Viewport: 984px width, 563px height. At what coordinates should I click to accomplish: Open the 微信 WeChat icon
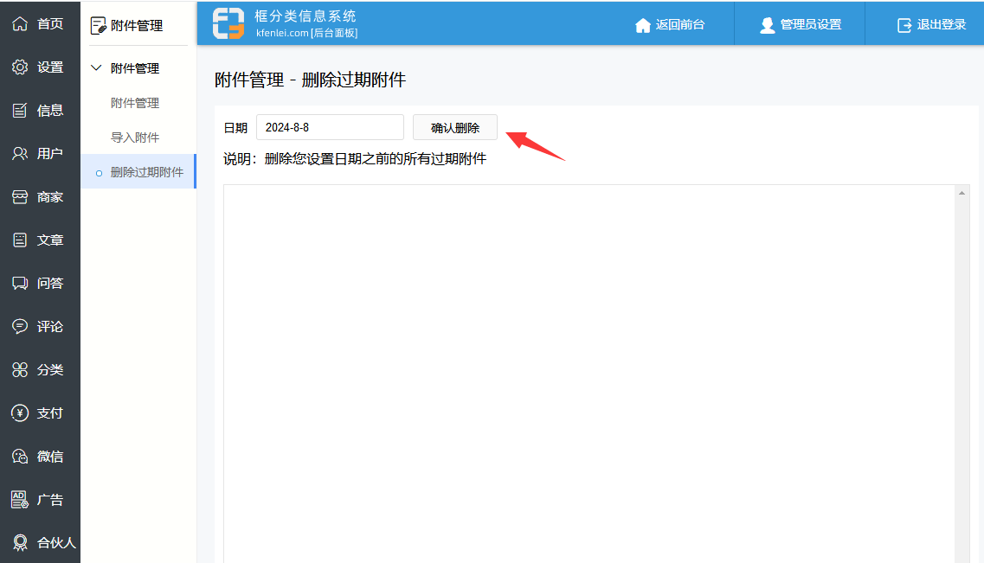click(x=20, y=456)
